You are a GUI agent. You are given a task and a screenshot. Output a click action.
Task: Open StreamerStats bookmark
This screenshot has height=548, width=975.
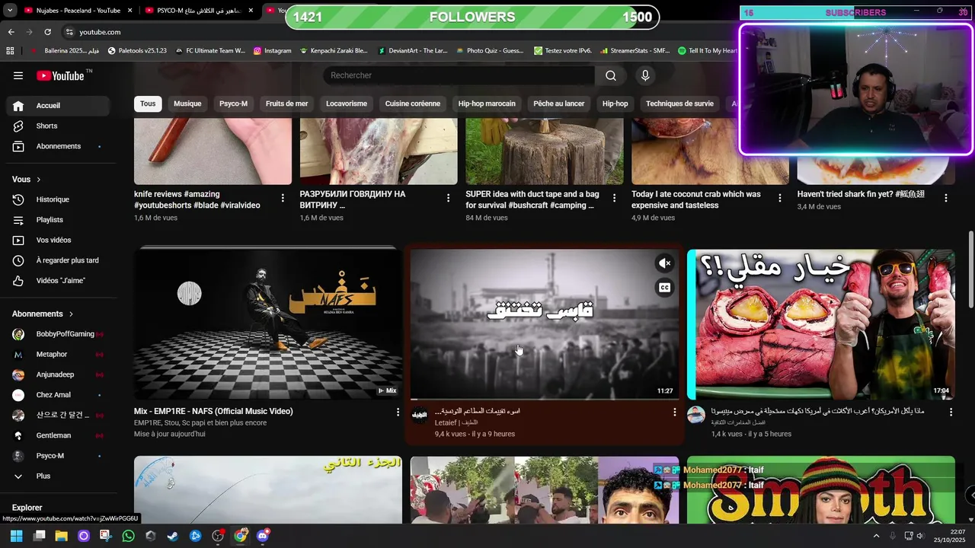(635, 51)
